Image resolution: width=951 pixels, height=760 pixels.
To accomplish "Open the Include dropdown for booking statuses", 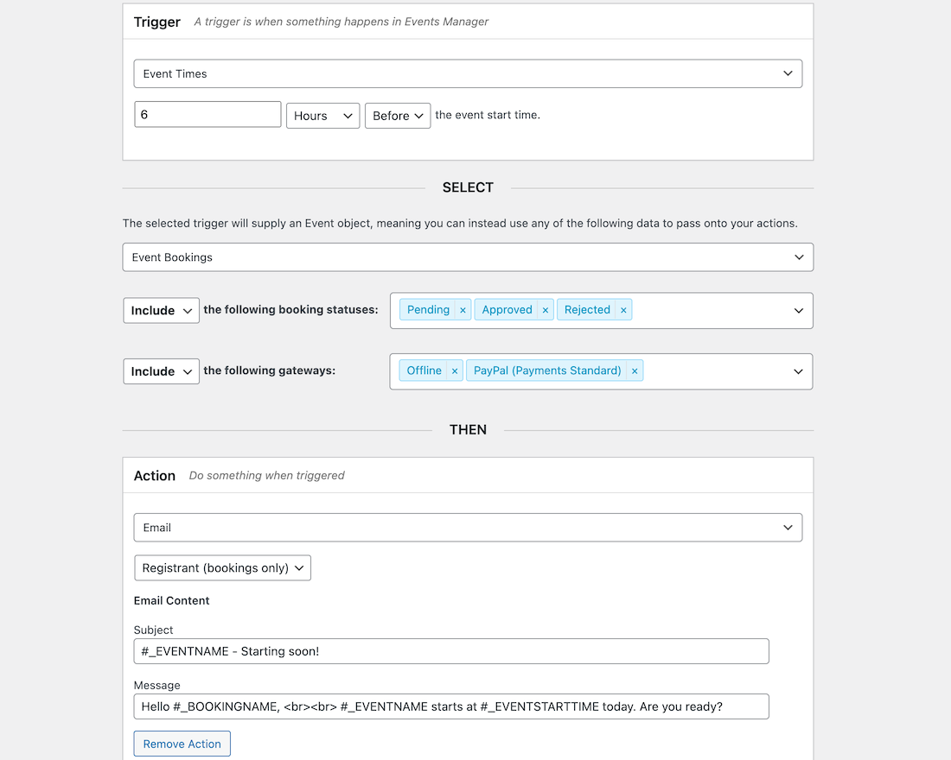I will (161, 311).
